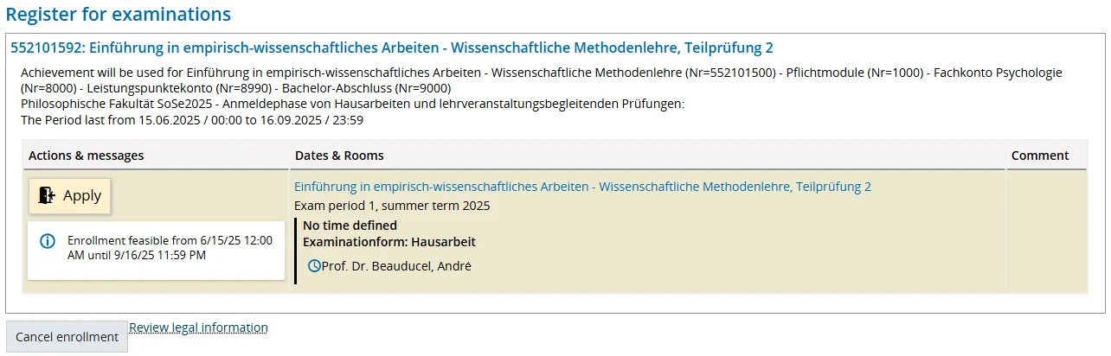Click the examiner name Prof. Dr. Beauducel, André
The width and height of the screenshot is (1111, 356).
tap(396, 266)
